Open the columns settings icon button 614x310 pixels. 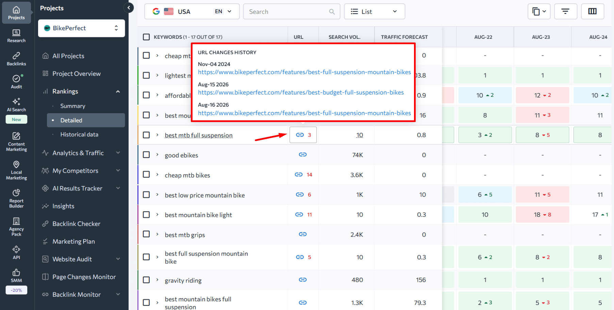(x=593, y=12)
